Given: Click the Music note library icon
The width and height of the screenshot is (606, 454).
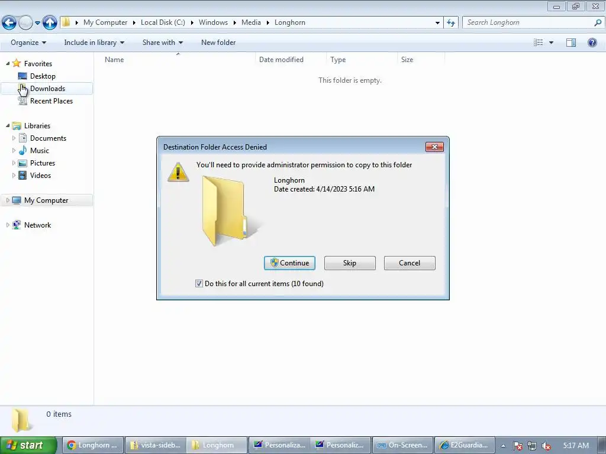Looking at the screenshot, I should [23, 150].
